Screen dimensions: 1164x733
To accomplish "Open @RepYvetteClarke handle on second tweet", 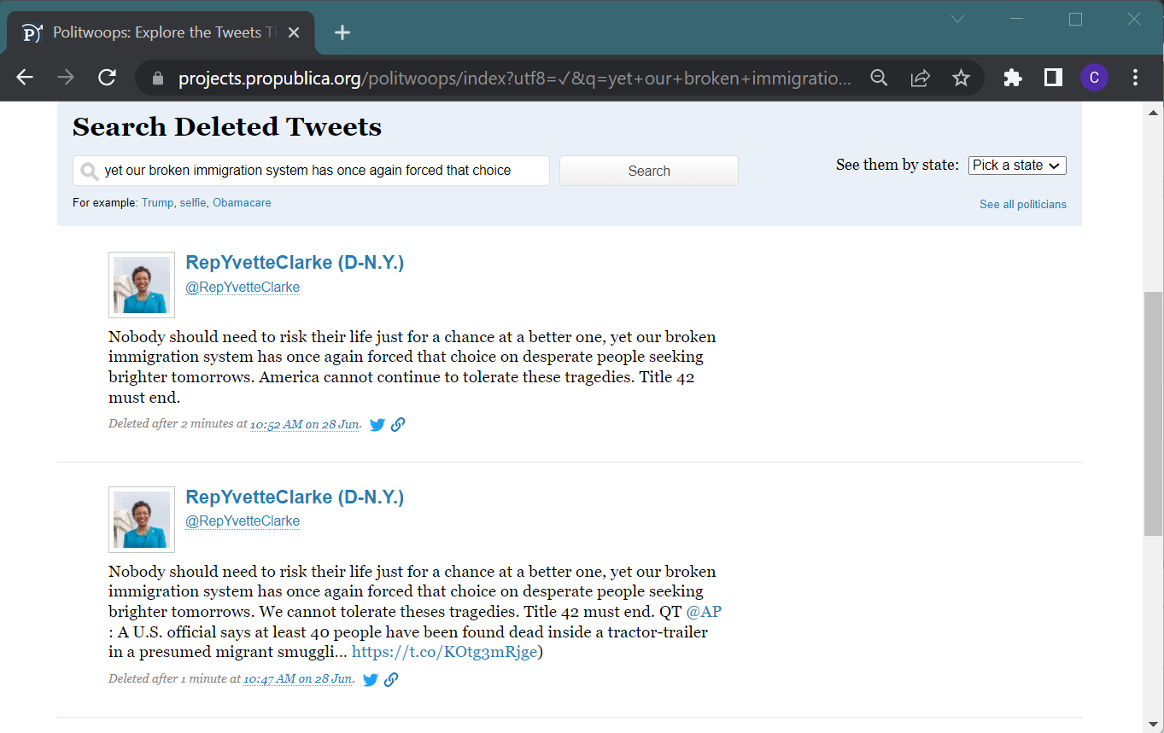I will coord(243,521).
